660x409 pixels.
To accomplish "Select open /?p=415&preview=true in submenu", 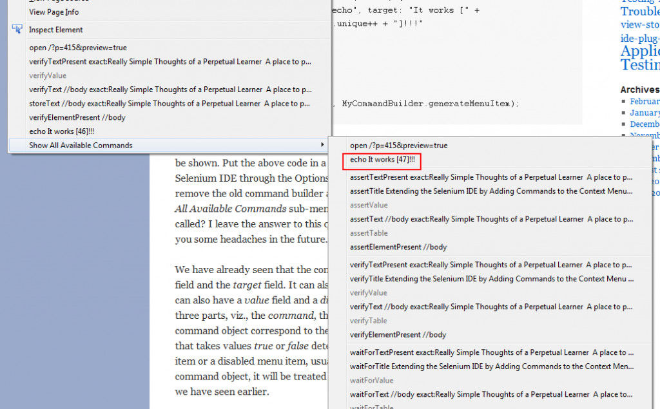I will [x=398, y=146].
